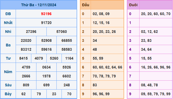
Task: Select the Sáu prize number 809
Action: click(x=26, y=85)
